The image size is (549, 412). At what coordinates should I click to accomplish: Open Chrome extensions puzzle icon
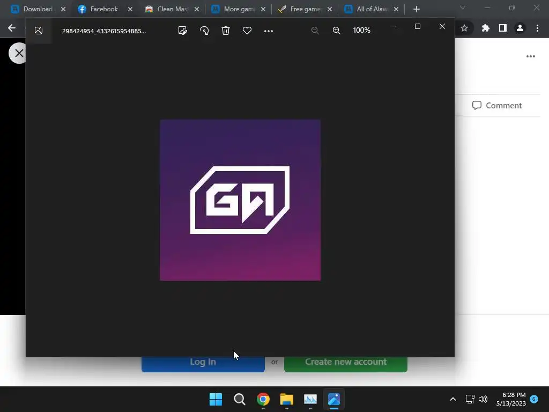[x=485, y=28]
